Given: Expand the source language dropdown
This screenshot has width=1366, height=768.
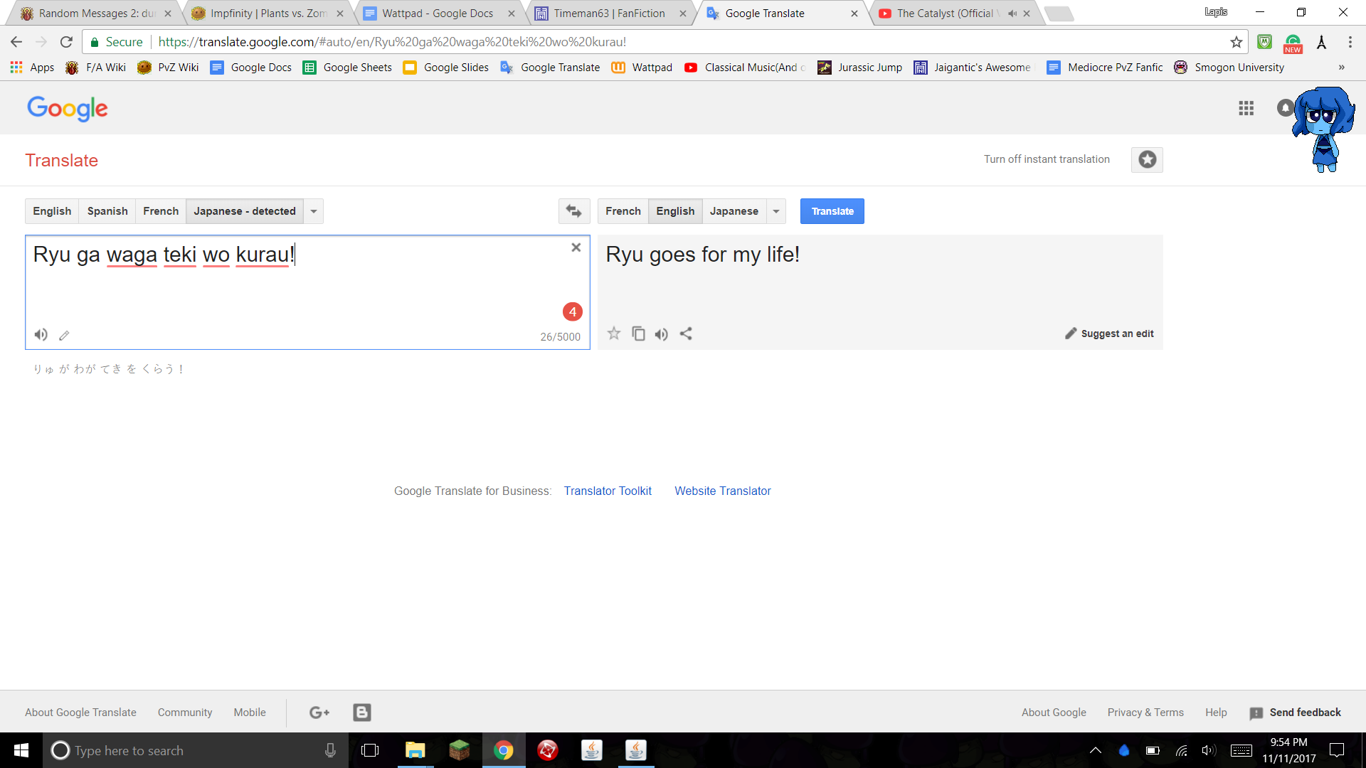Looking at the screenshot, I should tap(314, 211).
